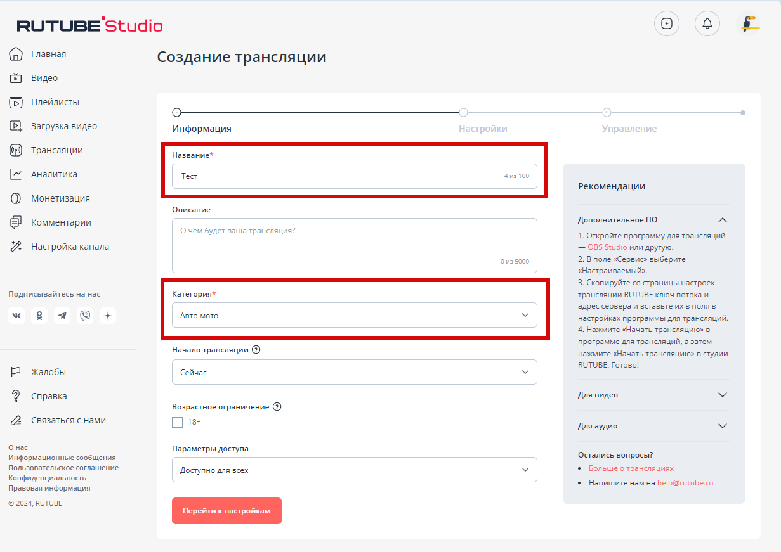Open the Параметры доступа dropdown

coord(355,470)
